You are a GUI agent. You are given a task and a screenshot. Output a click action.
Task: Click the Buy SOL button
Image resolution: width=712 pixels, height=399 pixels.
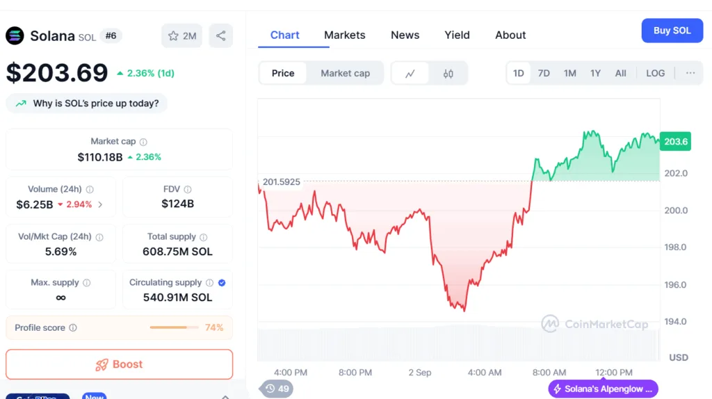(672, 31)
